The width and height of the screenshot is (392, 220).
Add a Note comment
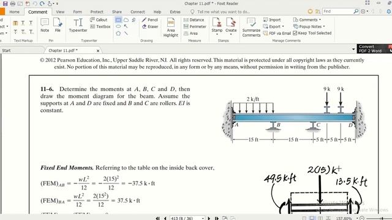[45, 25]
